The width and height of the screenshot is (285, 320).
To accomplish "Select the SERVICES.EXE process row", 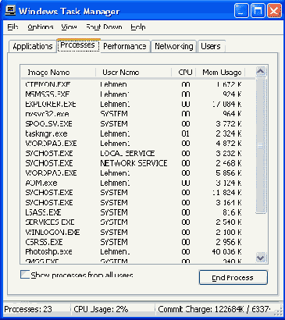I will 138,222.
